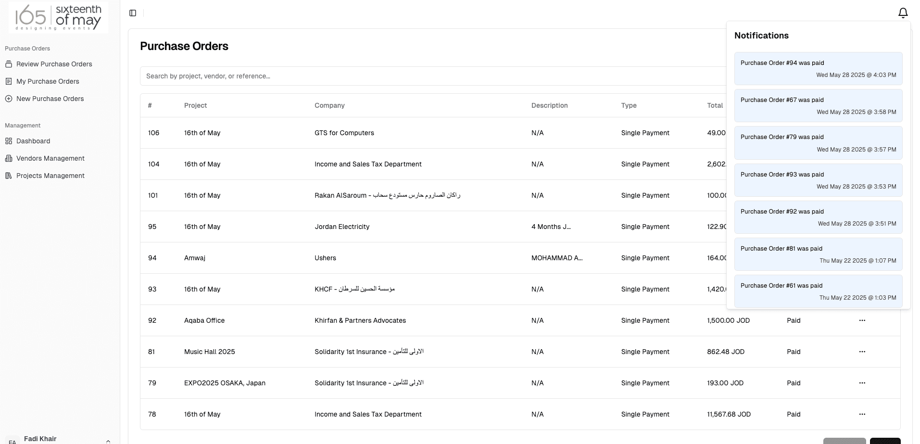This screenshot has height=444, width=920.
Task: Open actions menu for order 81
Action: 862,352
